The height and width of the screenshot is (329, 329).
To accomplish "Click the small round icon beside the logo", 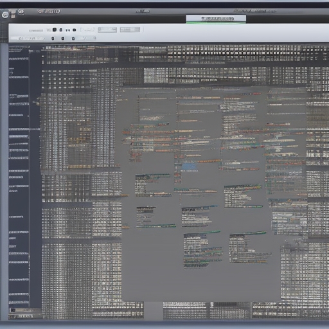I will pyautogui.click(x=21, y=12).
